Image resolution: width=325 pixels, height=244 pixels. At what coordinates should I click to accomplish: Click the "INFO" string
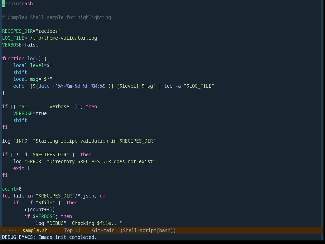pyautogui.click(x=22, y=141)
